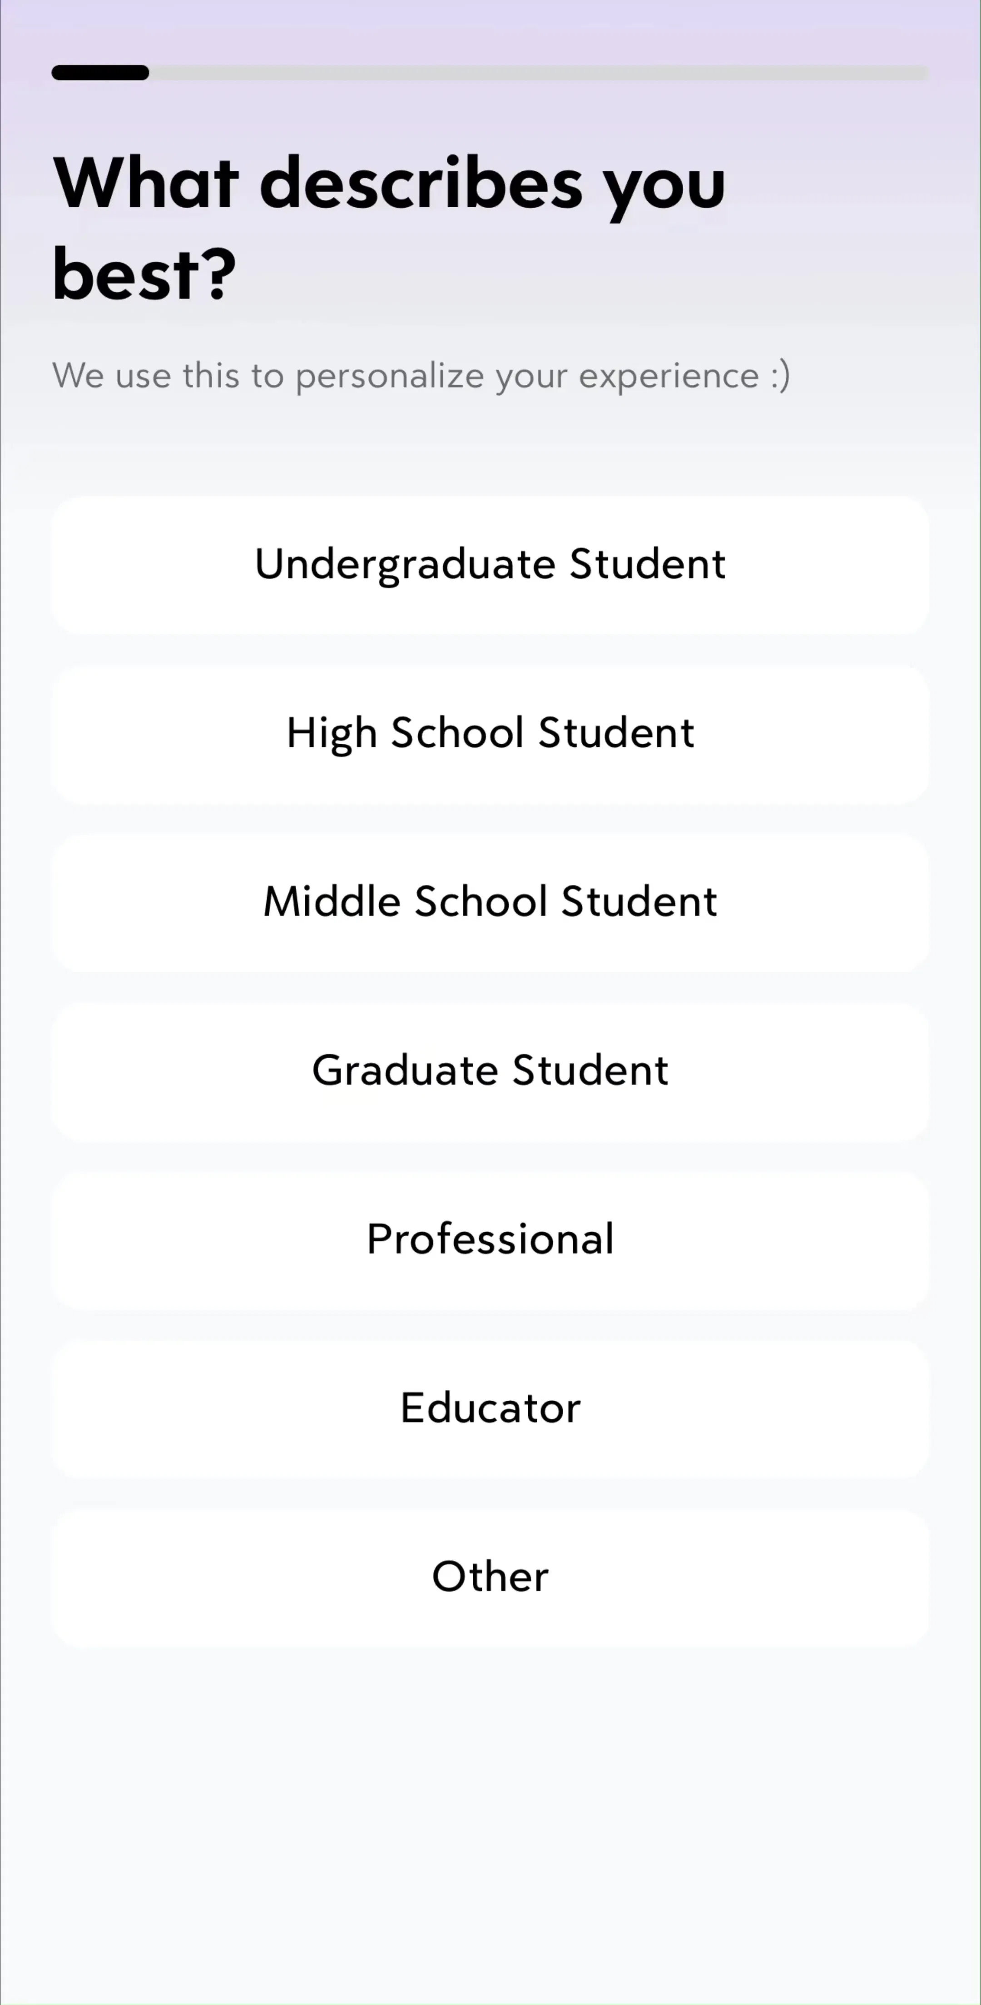981x2005 pixels.
Task: Select Graduate Student as your description
Action: (490, 1072)
